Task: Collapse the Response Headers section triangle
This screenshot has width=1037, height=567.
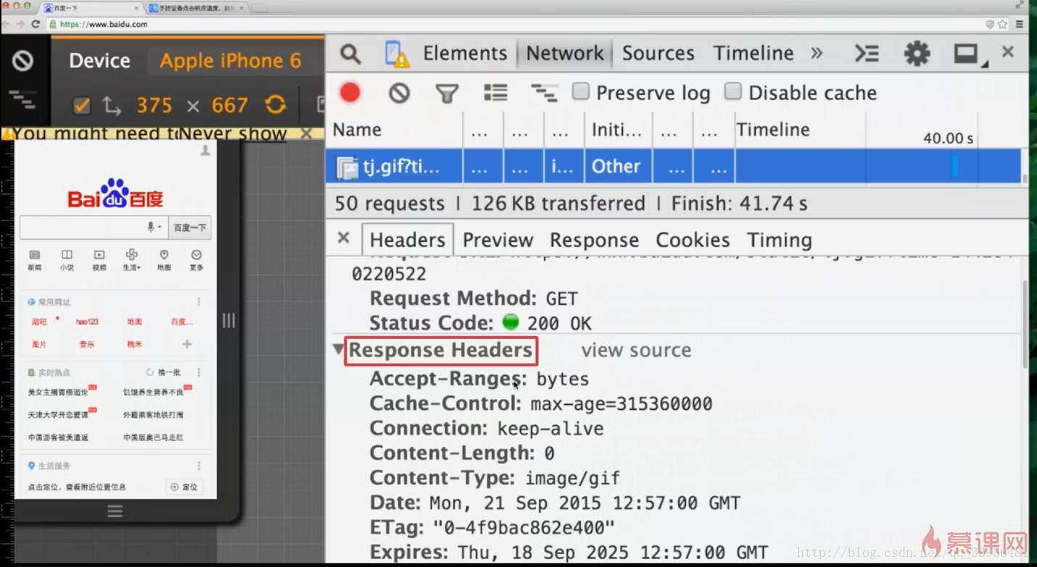Action: click(x=338, y=349)
